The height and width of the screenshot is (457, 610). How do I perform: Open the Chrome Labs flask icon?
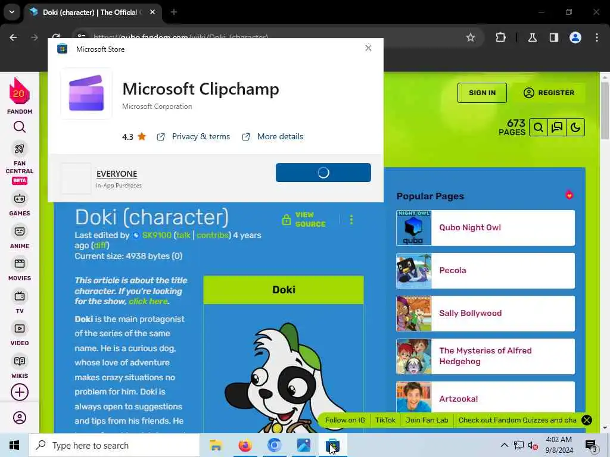(x=533, y=37)
